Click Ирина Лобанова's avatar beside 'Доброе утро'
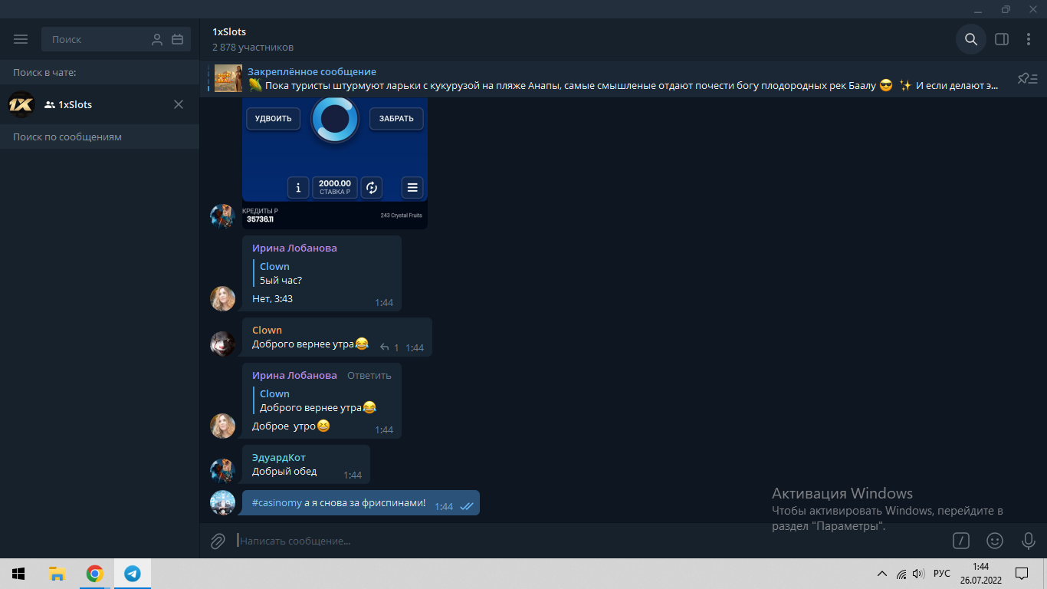1047x589 pixels. point(222,426)
